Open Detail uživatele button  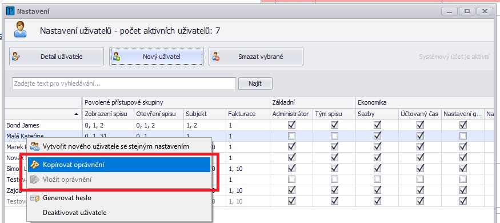click(57, 57)
